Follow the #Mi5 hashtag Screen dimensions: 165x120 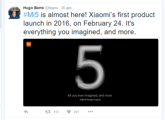(x=31, y=15)
